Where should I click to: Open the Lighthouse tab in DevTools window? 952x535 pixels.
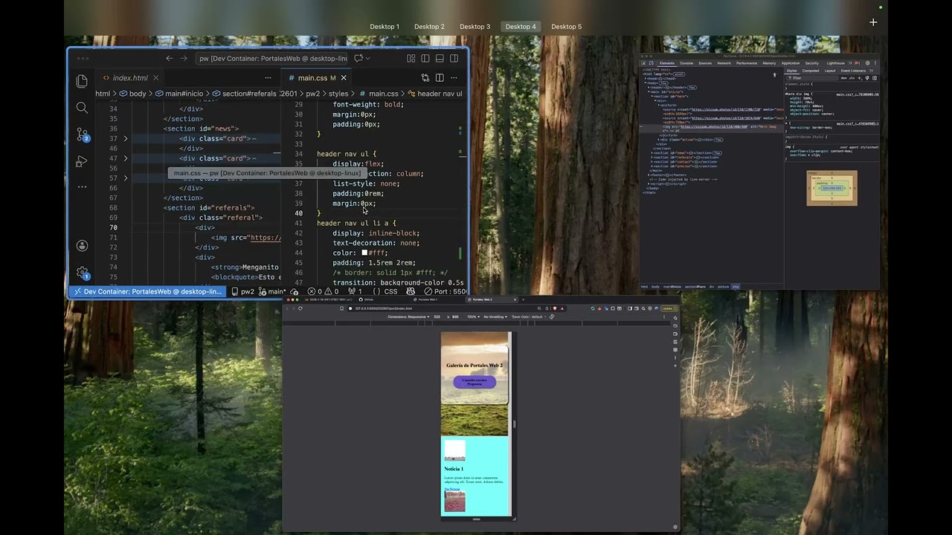[835, 63]
